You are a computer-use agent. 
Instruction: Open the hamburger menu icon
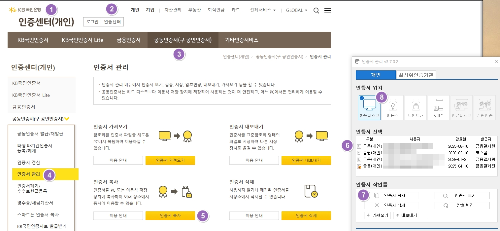pyautogui.click(x=328, y=11)
